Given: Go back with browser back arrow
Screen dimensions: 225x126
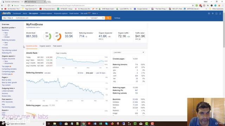Looking at the screenshot, I should (2, 6).
